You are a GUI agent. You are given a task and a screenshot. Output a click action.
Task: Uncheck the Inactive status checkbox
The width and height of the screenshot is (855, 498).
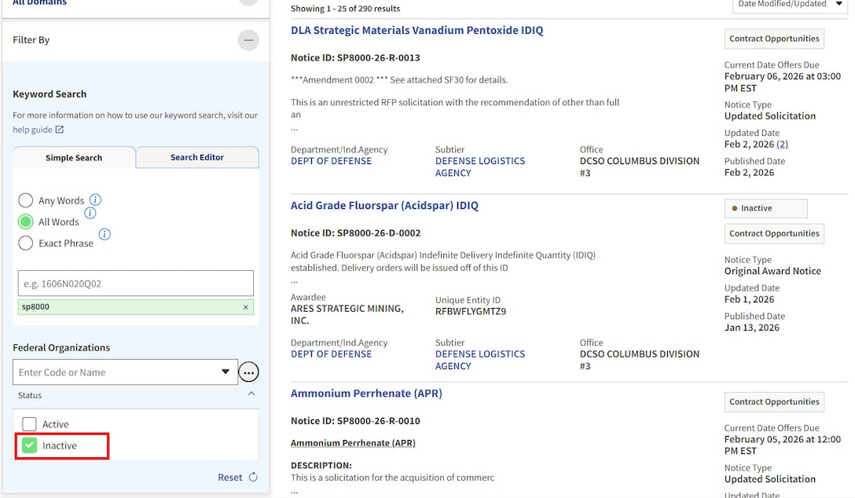(29, 445)
